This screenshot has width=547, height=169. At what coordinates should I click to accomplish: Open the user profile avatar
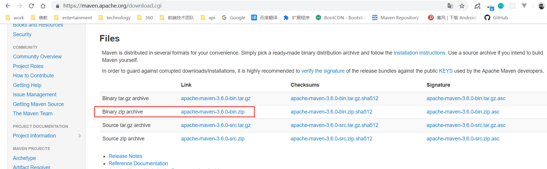[x=541, y=6]
